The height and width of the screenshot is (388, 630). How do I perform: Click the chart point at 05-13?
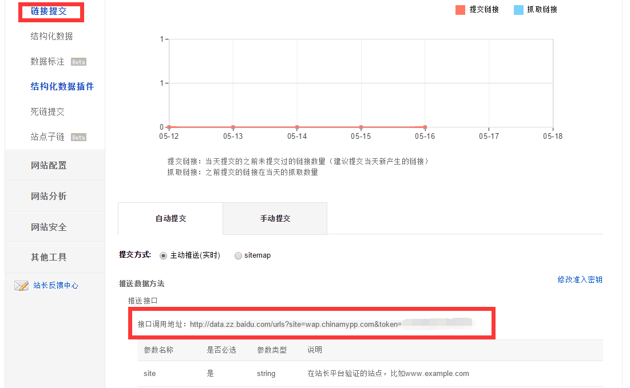point(233,127)
